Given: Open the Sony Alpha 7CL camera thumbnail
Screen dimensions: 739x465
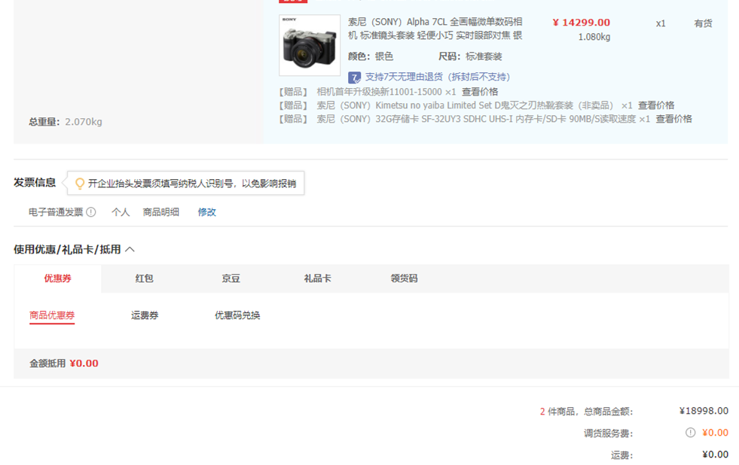Looking at the screenshot, I should click(310, 45).
